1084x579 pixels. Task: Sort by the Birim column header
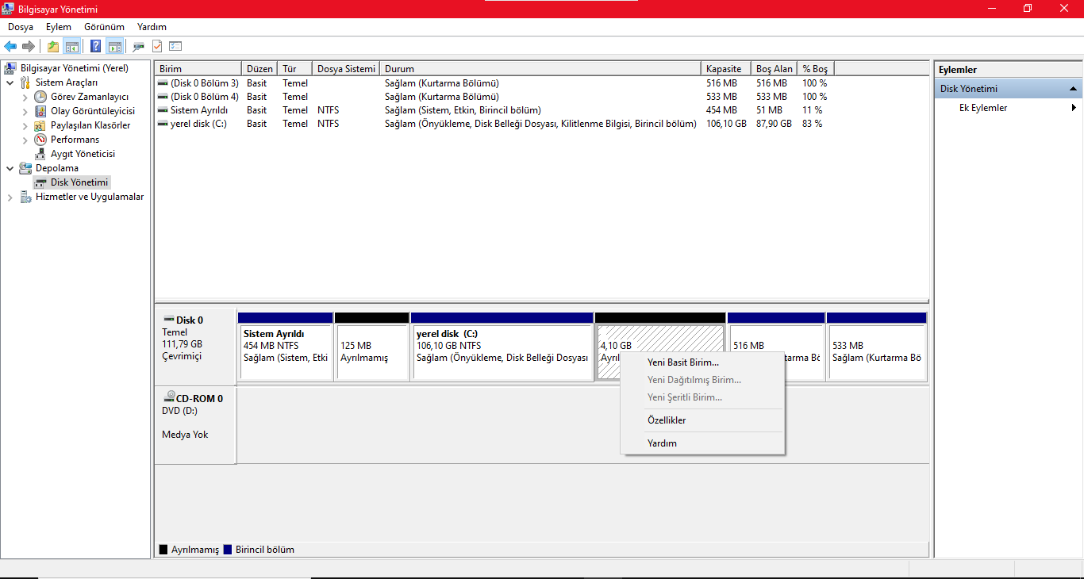tap(198, 69)
